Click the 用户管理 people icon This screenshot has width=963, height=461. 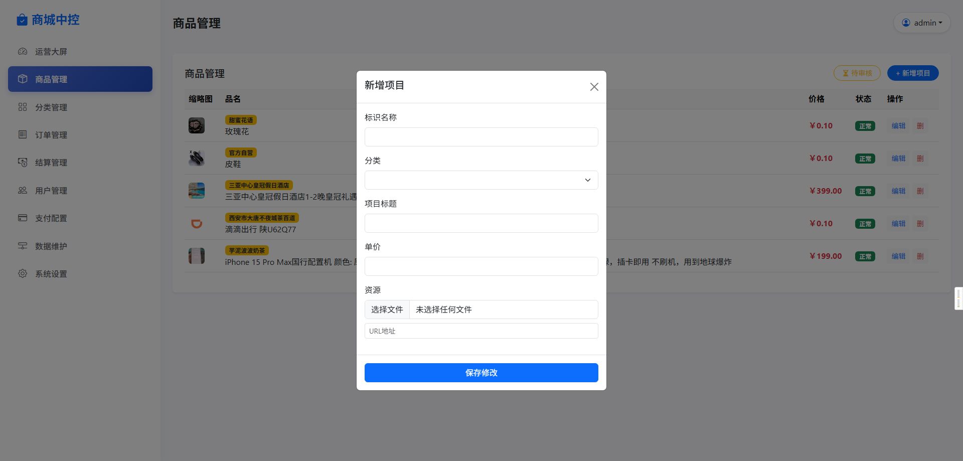click(23, 190)
